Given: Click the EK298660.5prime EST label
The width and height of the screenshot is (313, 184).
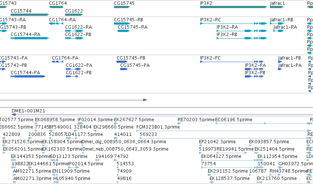Looking at the screenshot, I should pyautogui.click(x=113, y=127).
